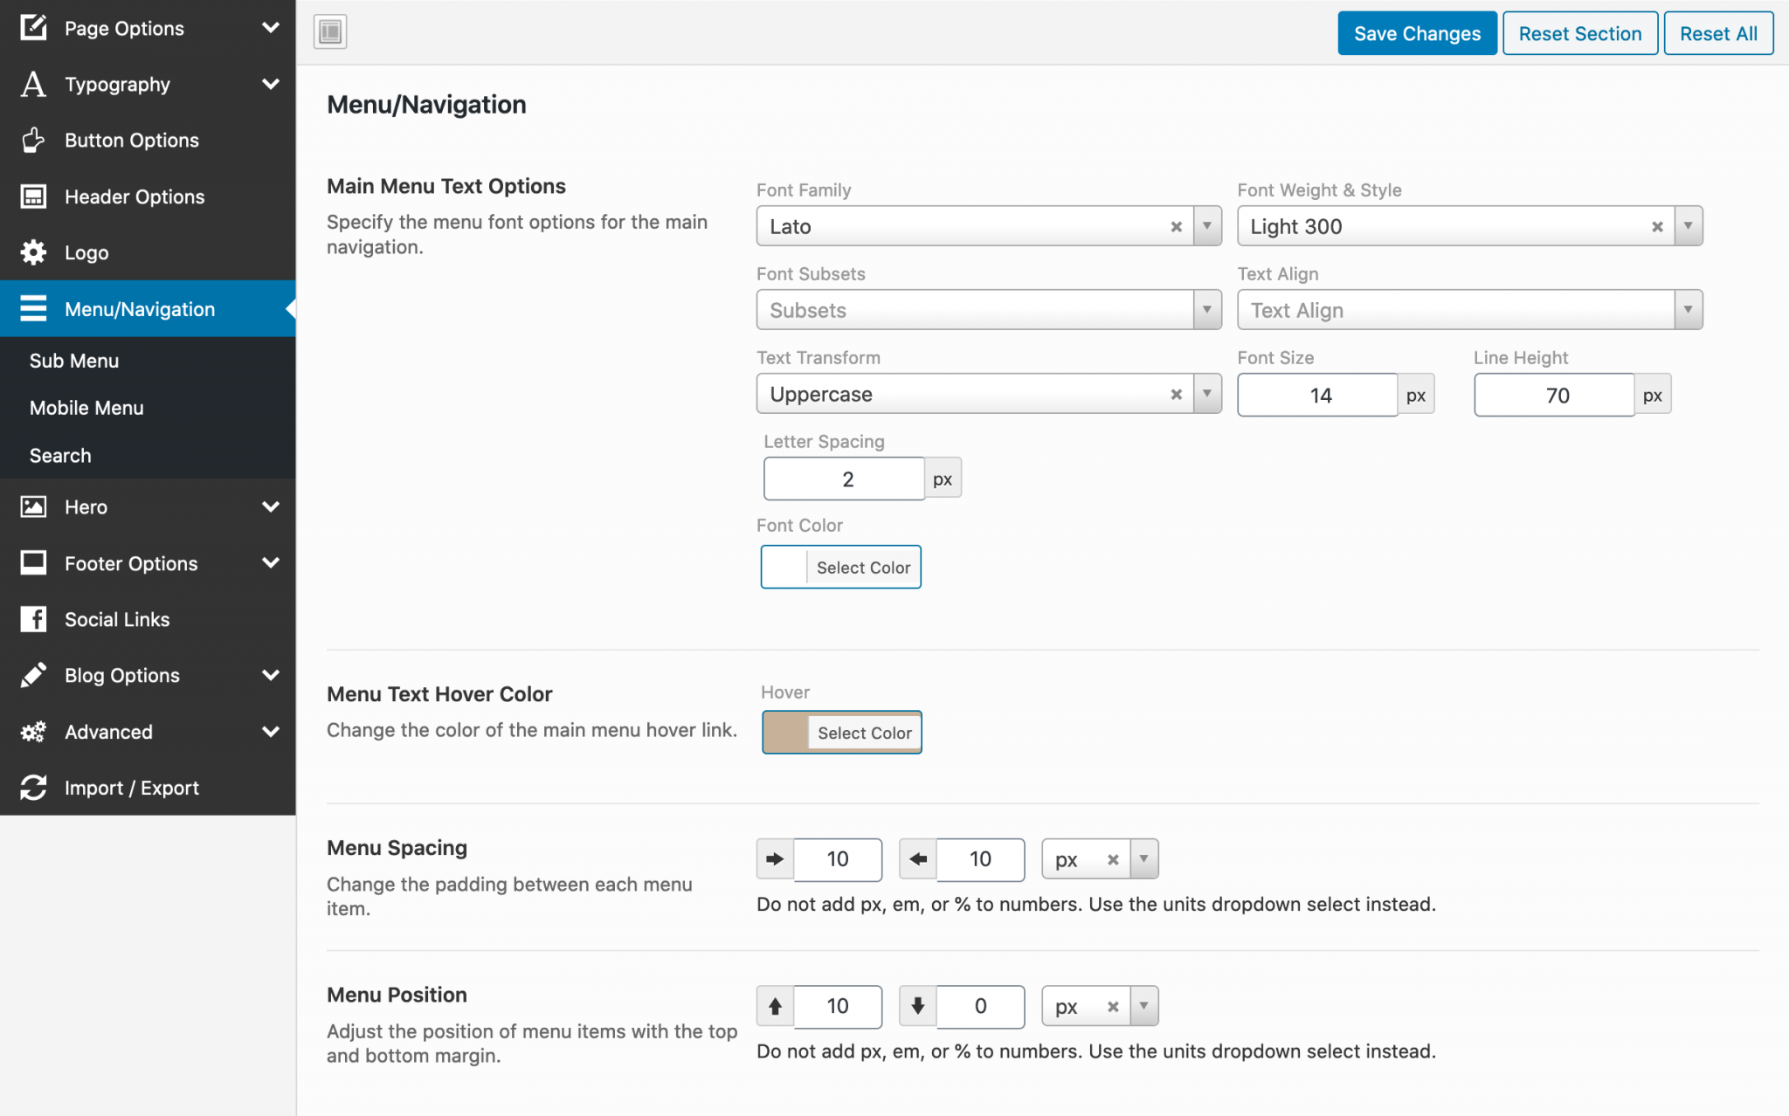
Task: Click the Social Links Facebook icon
Action: (x=33, y=619)
